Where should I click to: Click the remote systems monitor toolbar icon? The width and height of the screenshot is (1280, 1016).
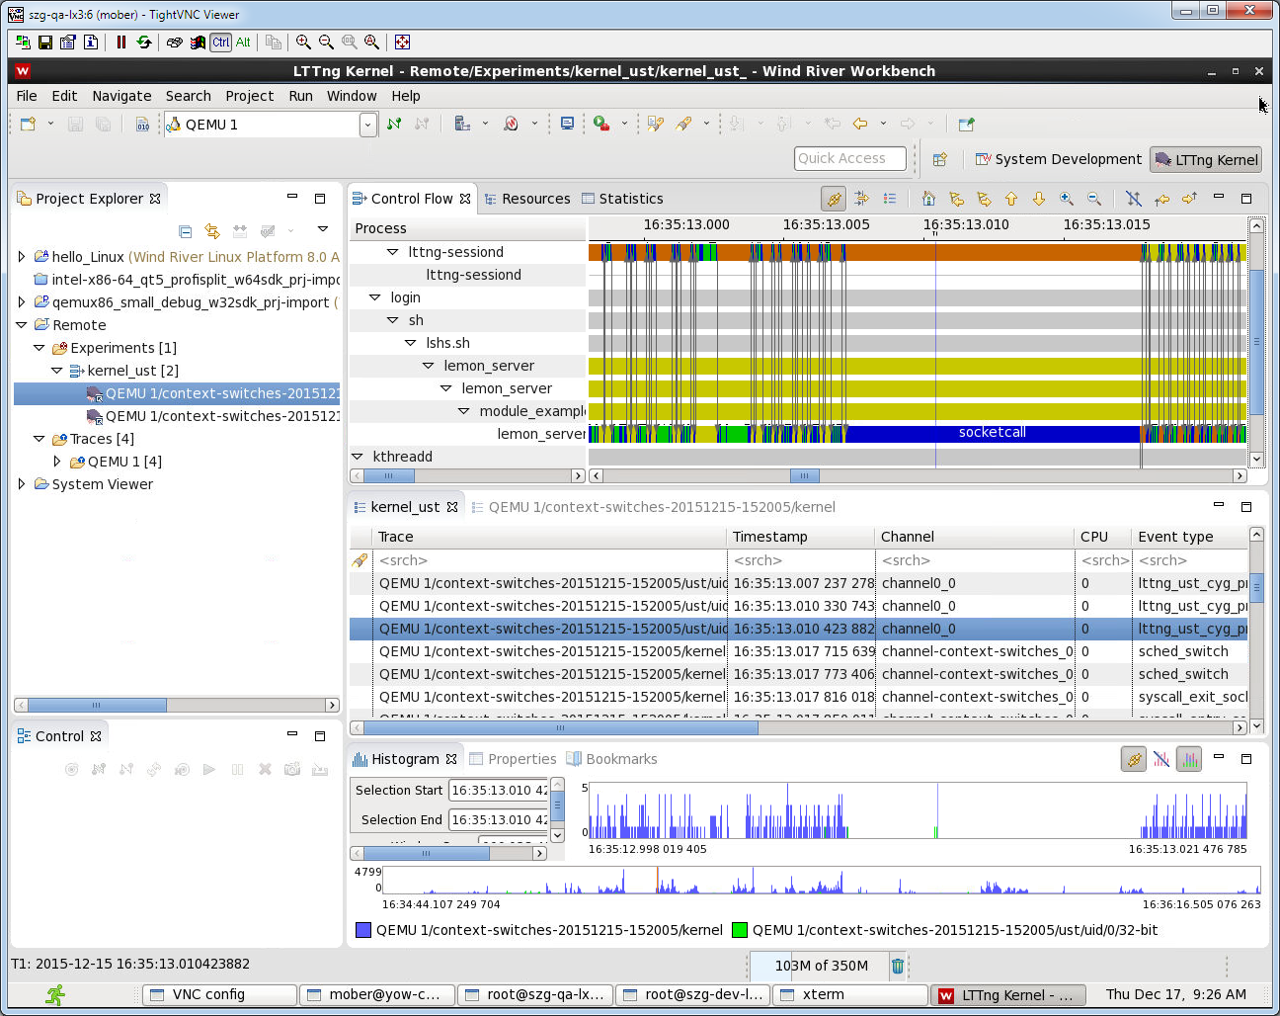click(567, 124)
